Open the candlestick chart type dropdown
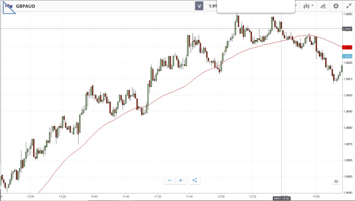This screenshot has width=355, height=201. click(308, 6)
